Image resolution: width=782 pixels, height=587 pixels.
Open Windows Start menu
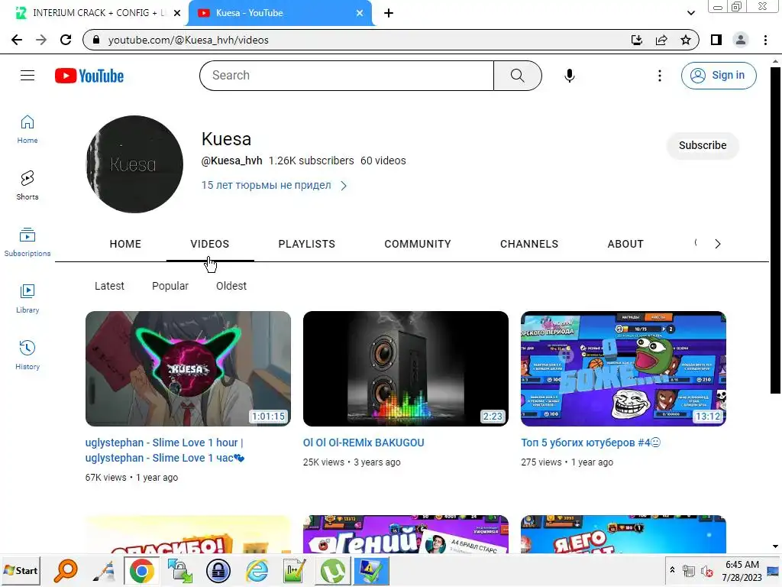click(21, 570)
